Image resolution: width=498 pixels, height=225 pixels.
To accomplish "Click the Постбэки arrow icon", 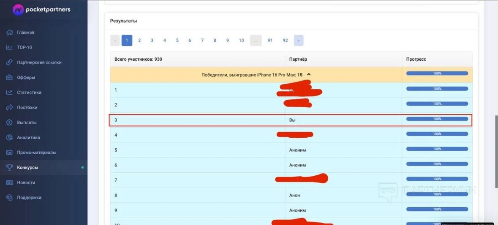I will [9, 107].
